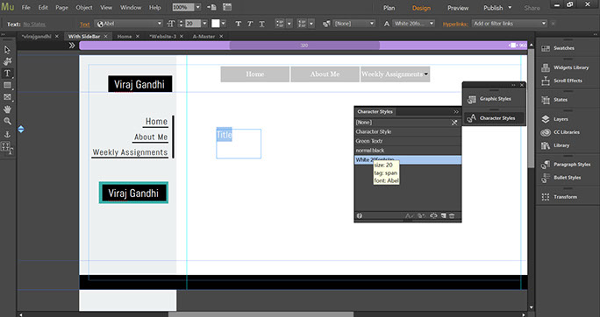The width and height of the screenshot is (600, 317).
Task: Open the States panel
Action: coord(554,100)
